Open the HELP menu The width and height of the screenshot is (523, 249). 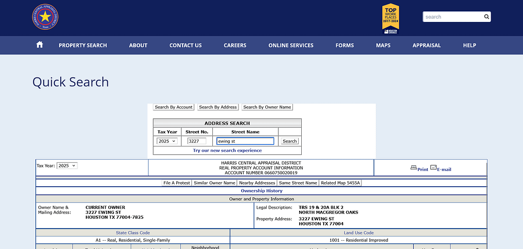point(469,46)
